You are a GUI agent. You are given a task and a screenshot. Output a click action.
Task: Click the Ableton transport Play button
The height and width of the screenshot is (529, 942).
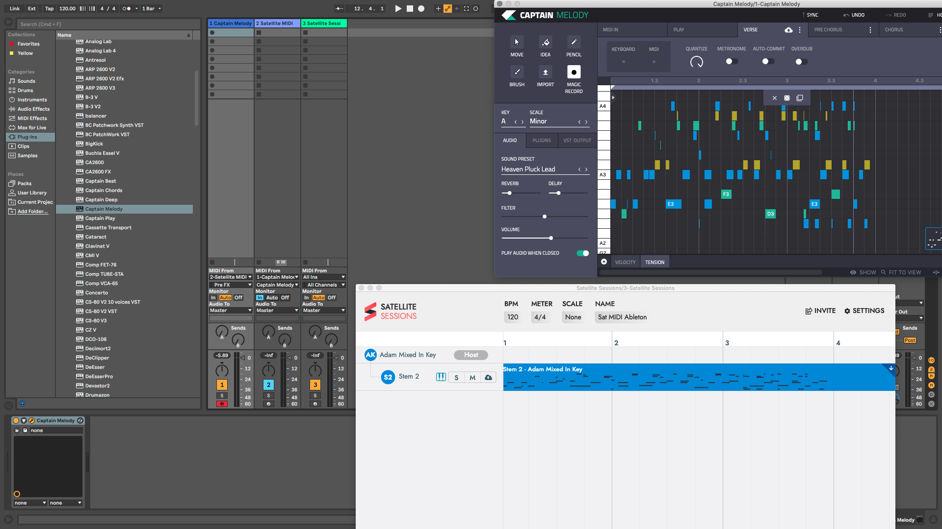pyautogui.click(x=398, y=8)
